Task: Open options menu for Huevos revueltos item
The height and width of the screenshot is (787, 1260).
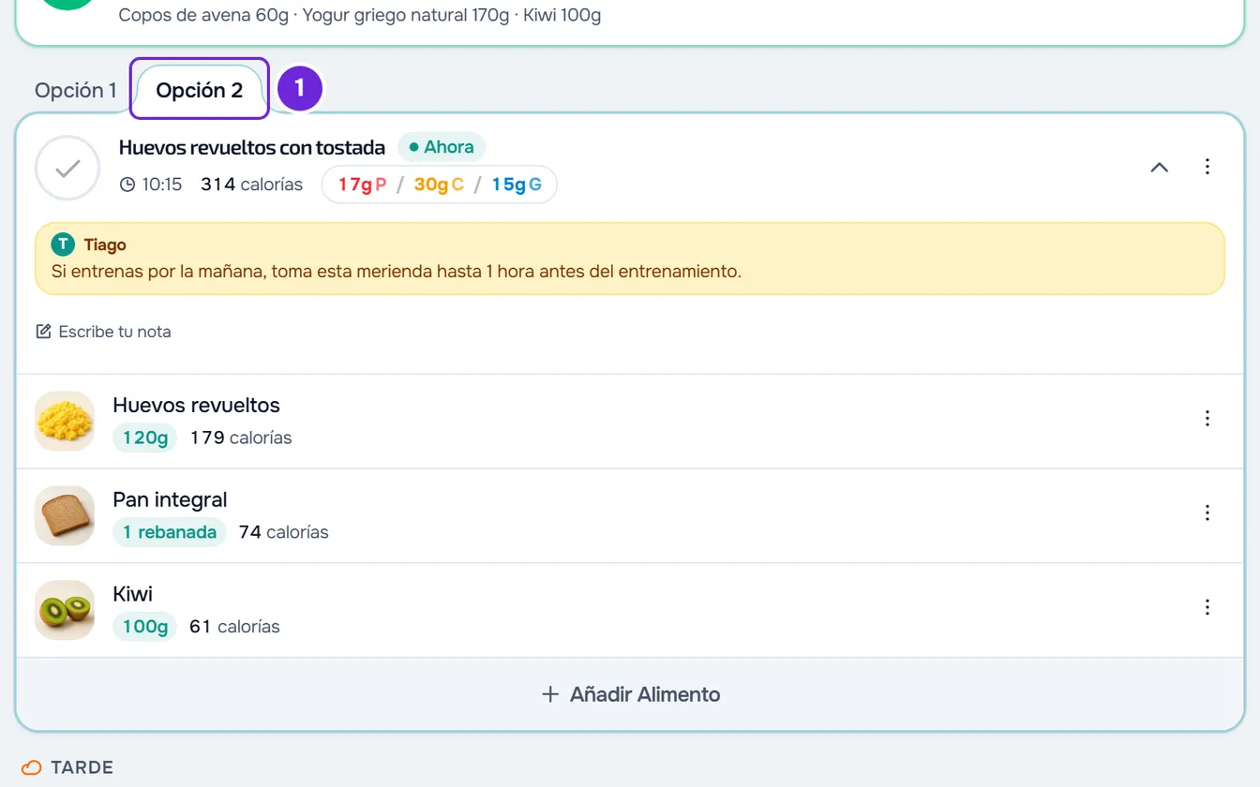Action: pos(1207,418)
